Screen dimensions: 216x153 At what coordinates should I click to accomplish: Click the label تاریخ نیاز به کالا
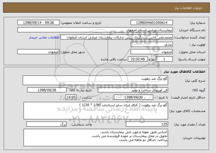coord(81,90)
